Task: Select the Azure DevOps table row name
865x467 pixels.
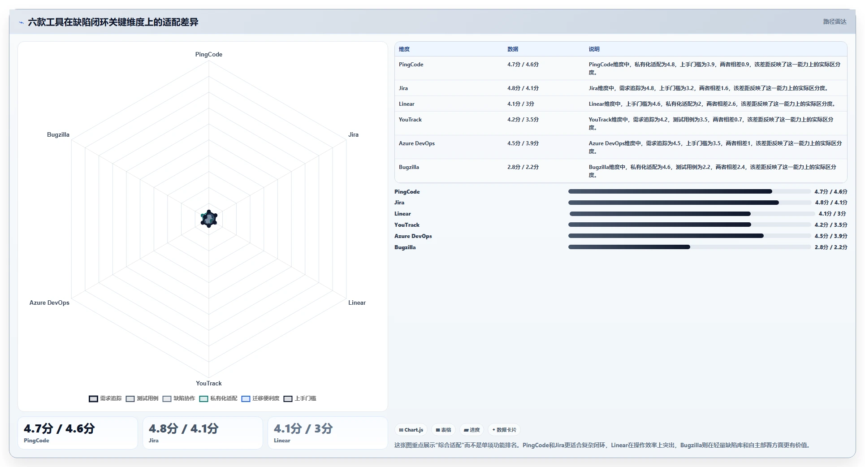Action: click(x=417, y=143)
